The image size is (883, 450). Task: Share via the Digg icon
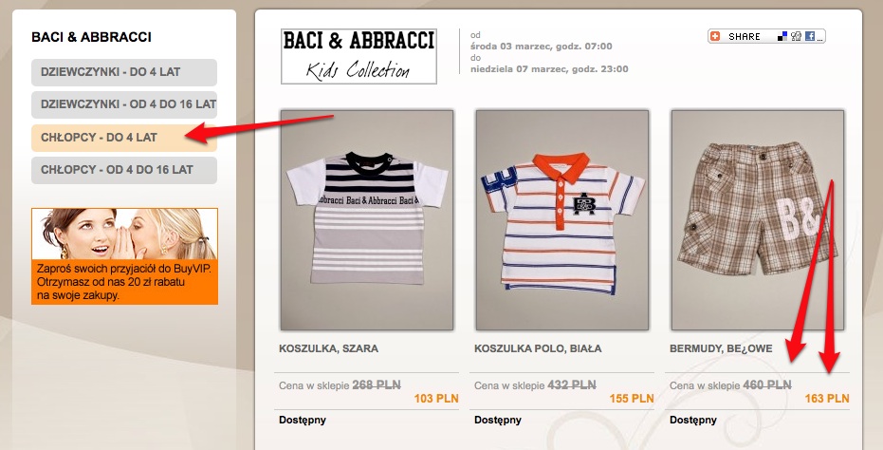coord(796,36)
